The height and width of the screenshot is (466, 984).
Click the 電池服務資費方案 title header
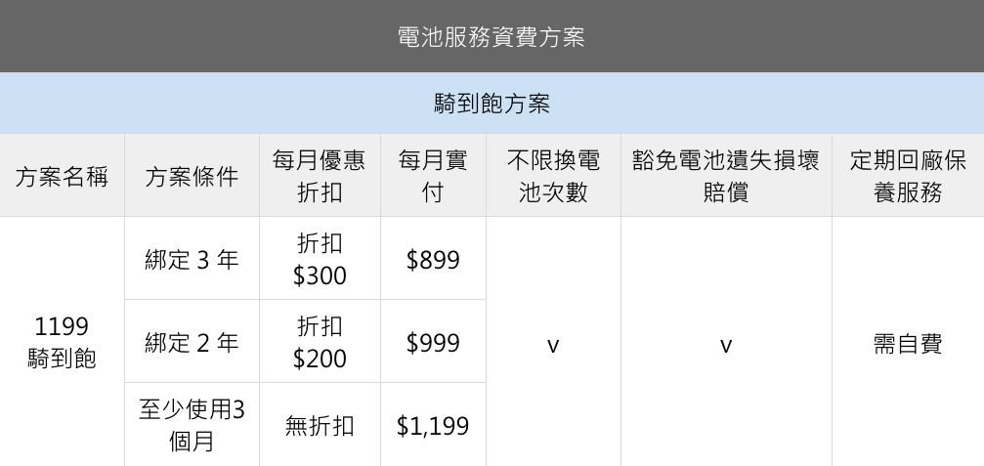pos(492,36)
